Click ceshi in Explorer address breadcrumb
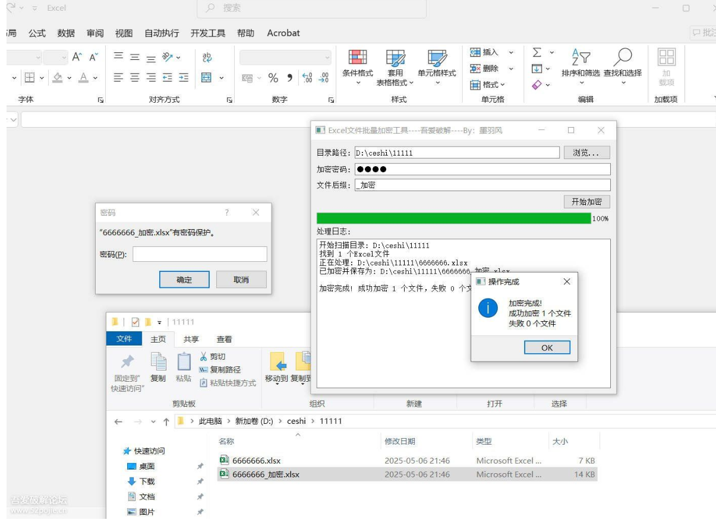Image resolution: width=716 pixels, height=523 pixels. (x=297, y=421)
